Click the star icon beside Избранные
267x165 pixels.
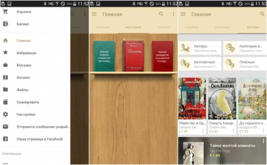[x=5, y=53]
